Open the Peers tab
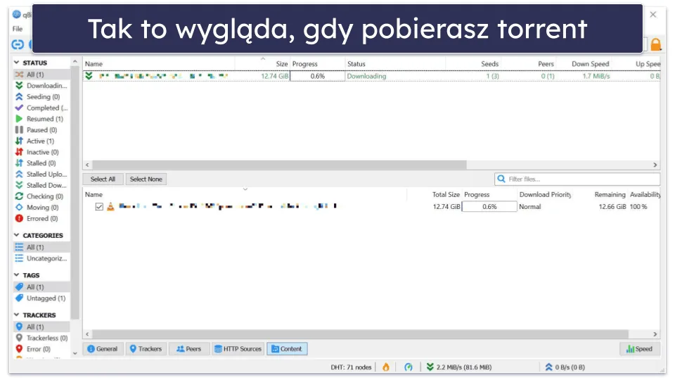Image resolution: width=675 pixels, height=380 pixels. pyautogui.click(x=188, y=349)
